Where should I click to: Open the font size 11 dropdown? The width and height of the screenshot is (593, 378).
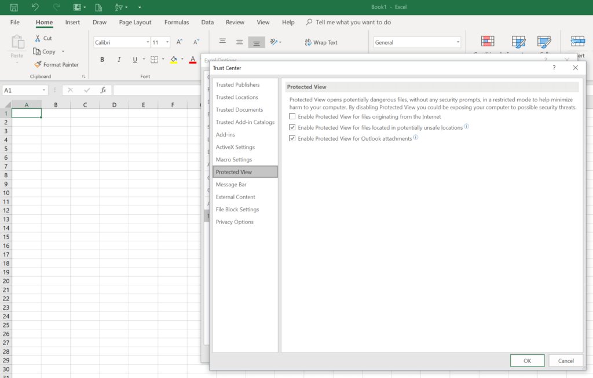pos(167,42)
